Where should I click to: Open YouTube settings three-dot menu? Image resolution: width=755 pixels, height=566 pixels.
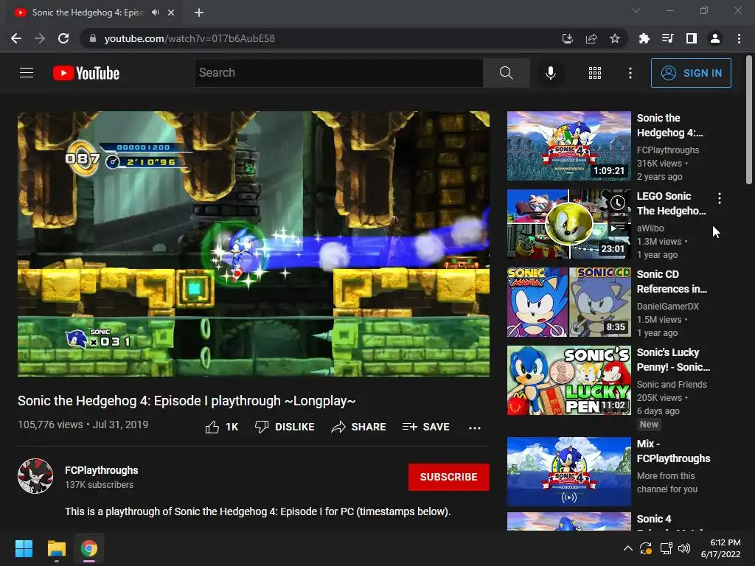click(630, 73)
